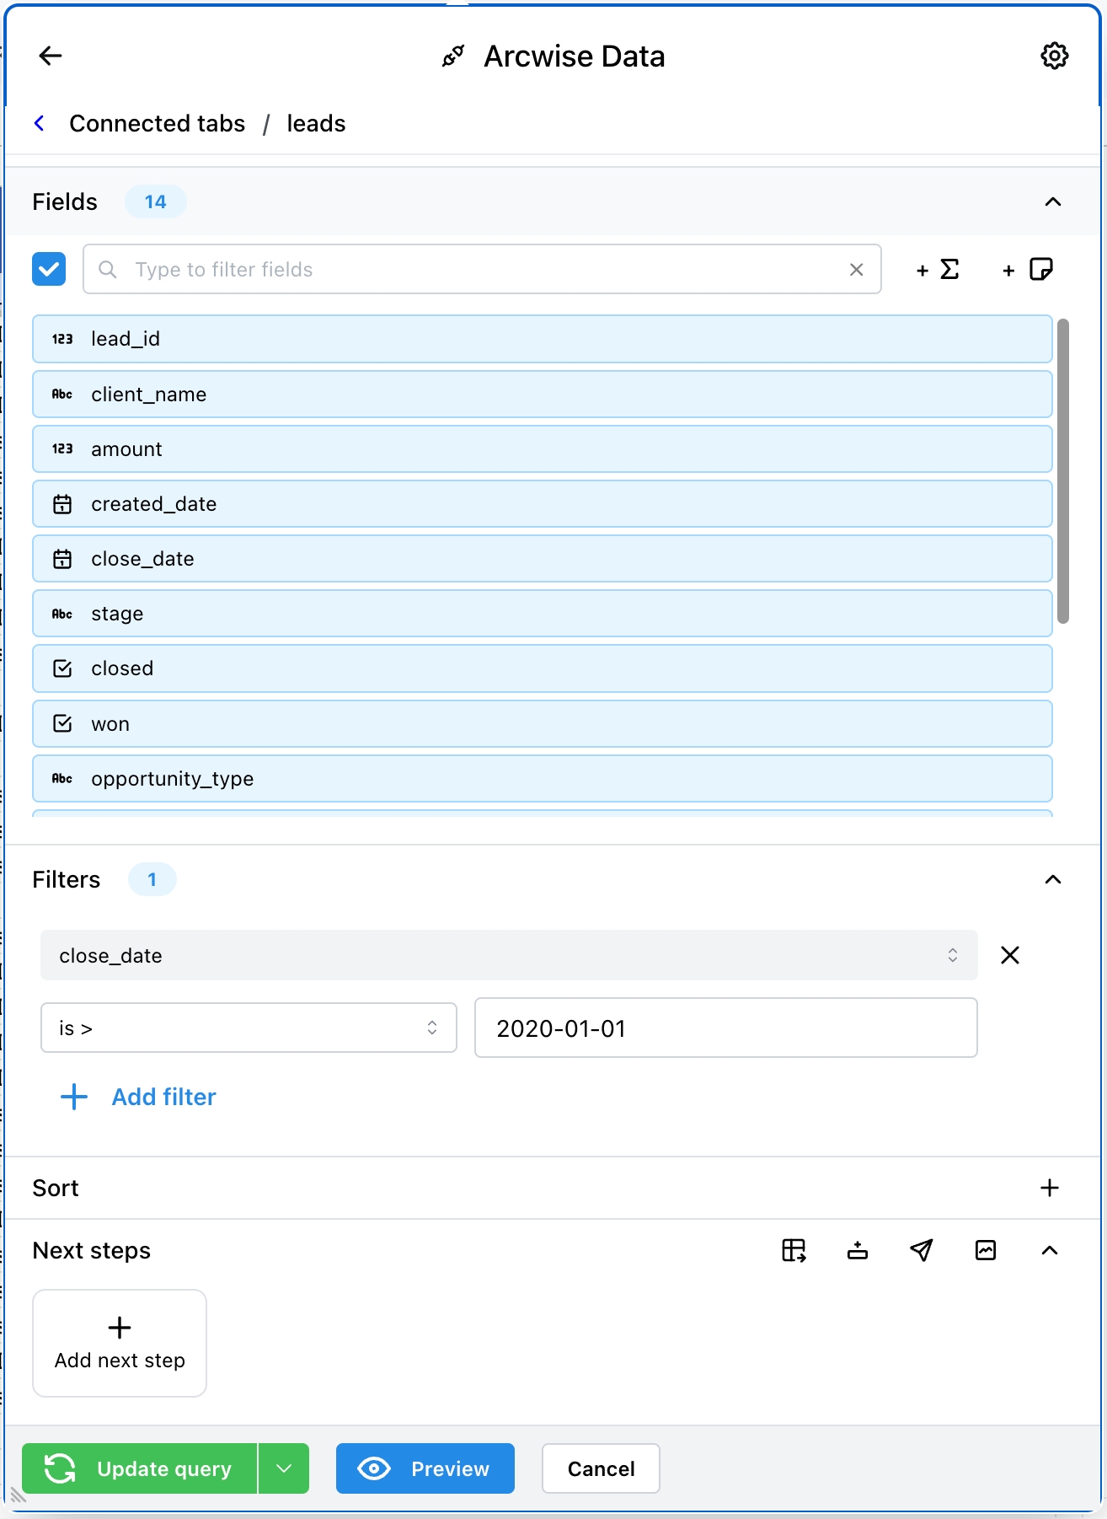Remove the close_date filter with the X icon
This screenshot has width=1107, height=1519.
(1010, 955)
